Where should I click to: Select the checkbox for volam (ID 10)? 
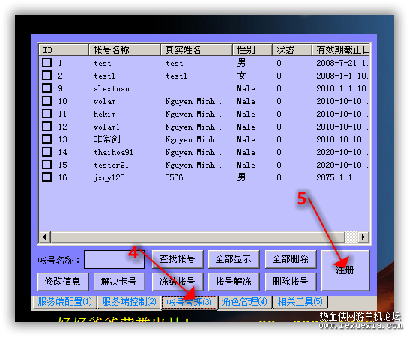pyautogui.click(x=47, y=100)
